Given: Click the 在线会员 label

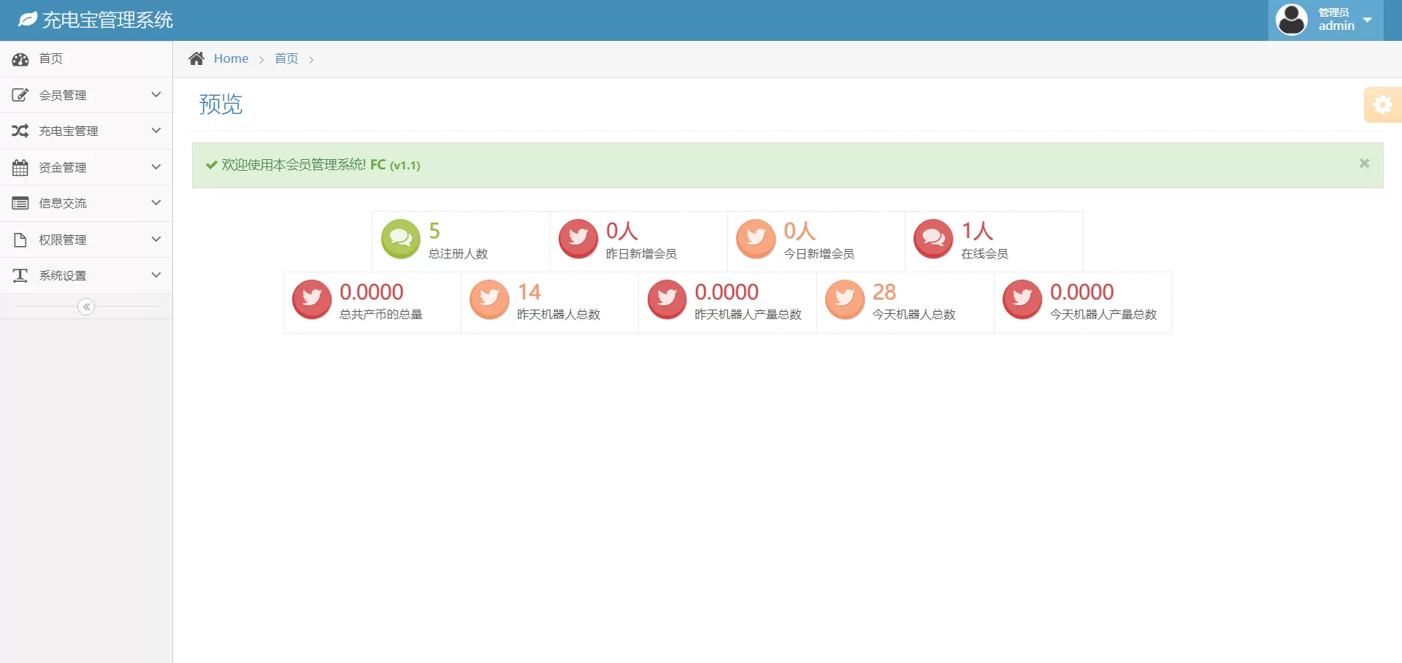Looking at the screenshot, I should [x=984, y=253].
